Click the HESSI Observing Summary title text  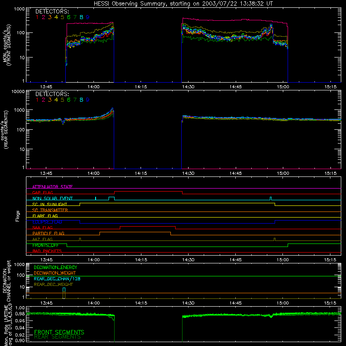[183, 4]
